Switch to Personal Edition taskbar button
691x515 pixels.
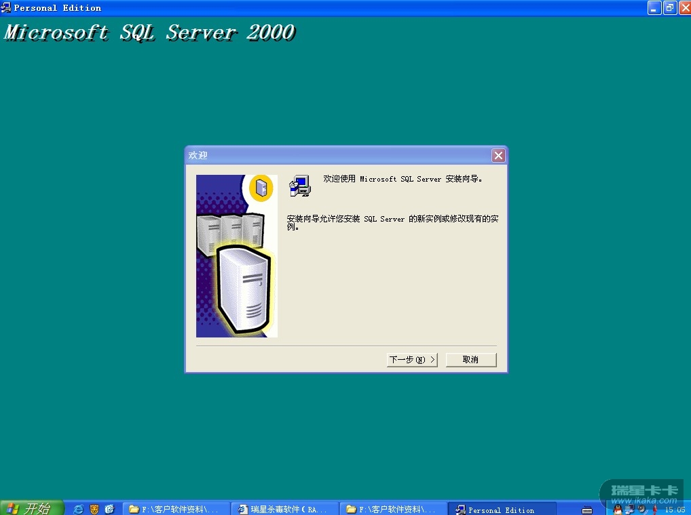click(502, 510)
